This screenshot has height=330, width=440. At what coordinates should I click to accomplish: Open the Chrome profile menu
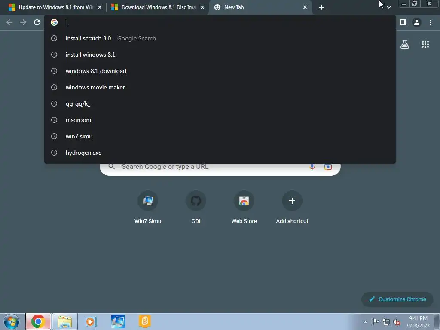tap(417, 22)
